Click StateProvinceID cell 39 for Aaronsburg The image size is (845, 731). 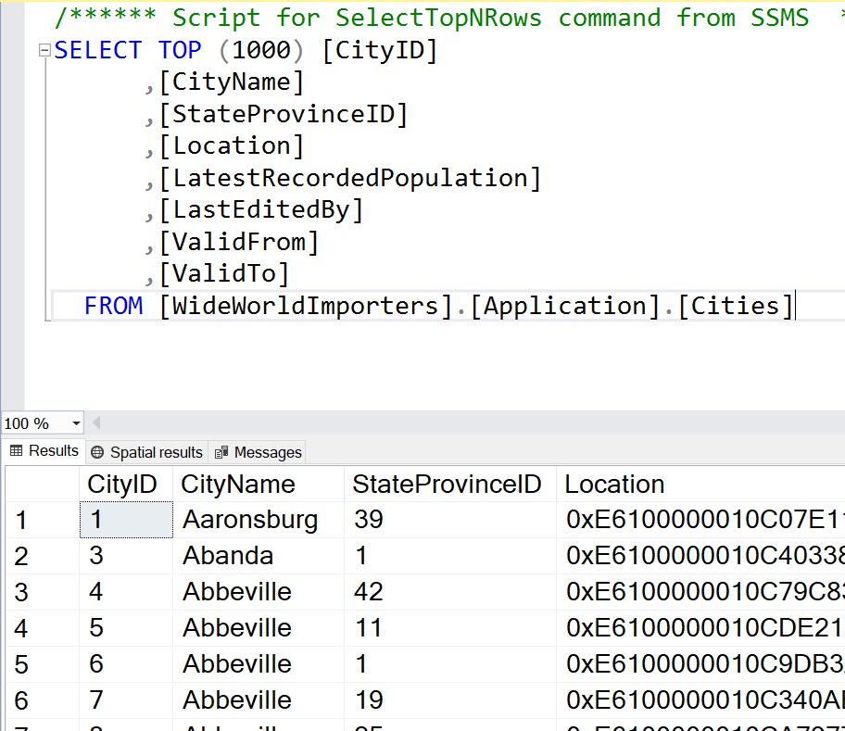click(x=450, y=520)
